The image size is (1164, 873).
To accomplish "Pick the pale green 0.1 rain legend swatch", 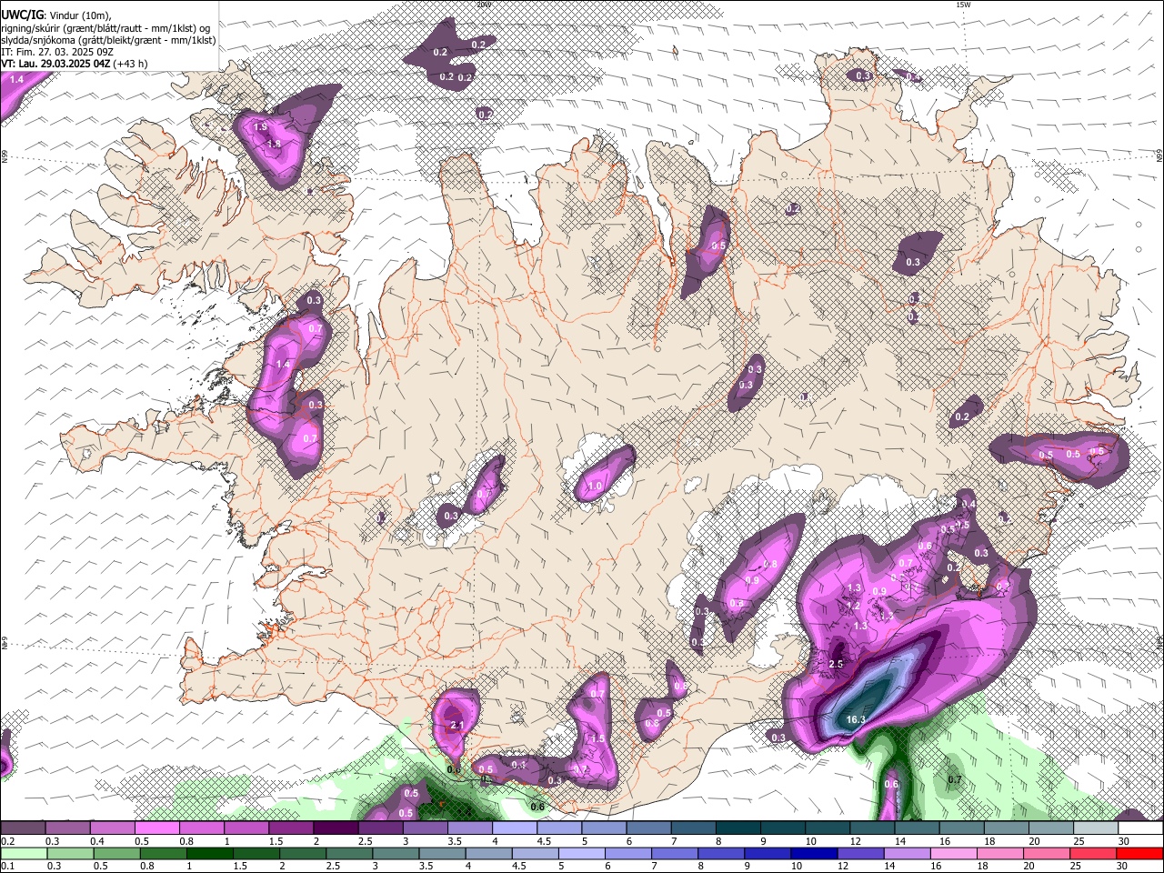I will coord(23,853).
